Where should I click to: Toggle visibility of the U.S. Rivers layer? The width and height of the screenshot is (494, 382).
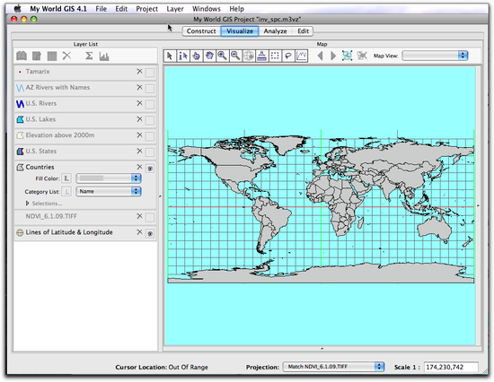(150, 105)
